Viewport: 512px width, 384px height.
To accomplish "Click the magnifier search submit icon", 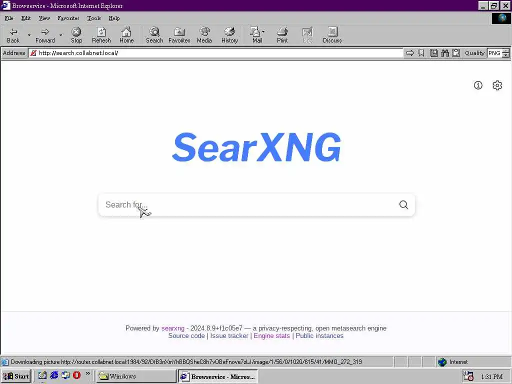I will click(x=404, y=204).
